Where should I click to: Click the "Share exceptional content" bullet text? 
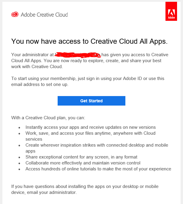point(81,157)
